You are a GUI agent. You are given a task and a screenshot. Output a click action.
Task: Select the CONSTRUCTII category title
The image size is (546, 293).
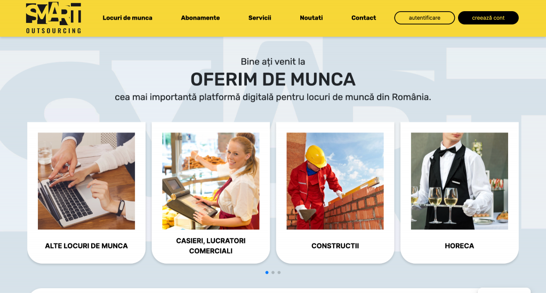(335, 246)
